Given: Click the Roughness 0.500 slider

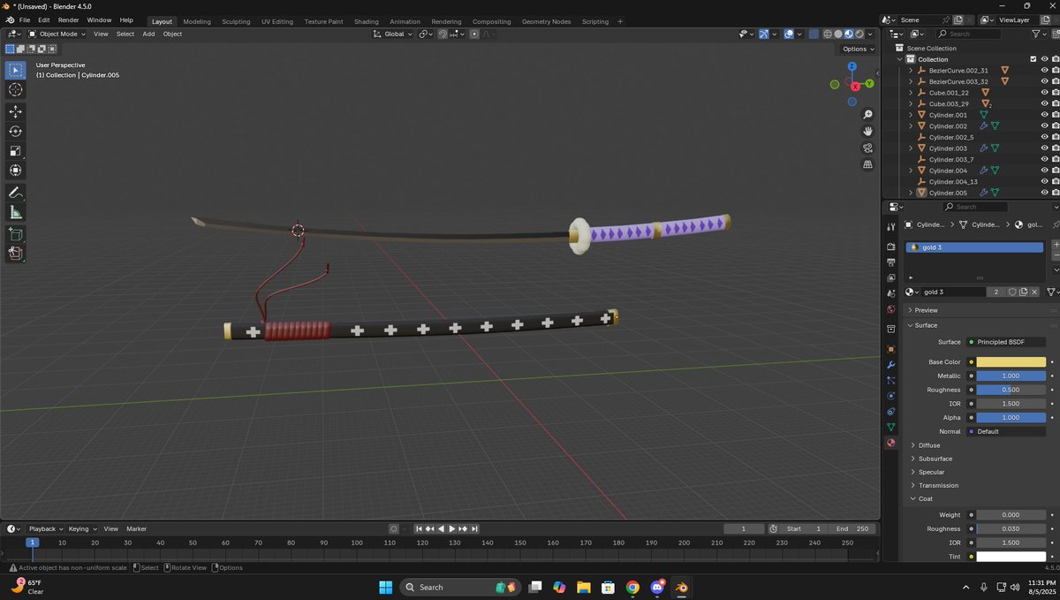Looking at the screenshot, I should tap(1011, 390).
